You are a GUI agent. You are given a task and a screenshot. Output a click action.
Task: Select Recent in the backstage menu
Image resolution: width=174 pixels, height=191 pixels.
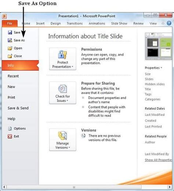coord(13,76)
